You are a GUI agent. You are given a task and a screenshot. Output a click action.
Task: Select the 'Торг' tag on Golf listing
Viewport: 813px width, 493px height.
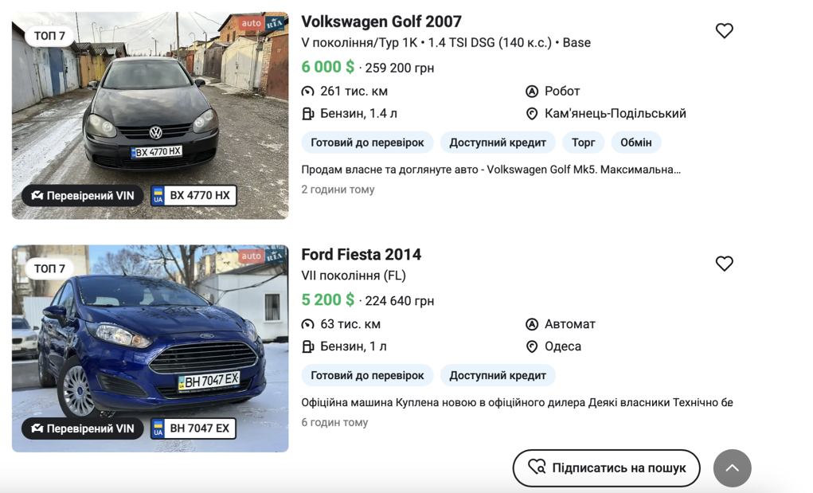click(x=583, y=143)
